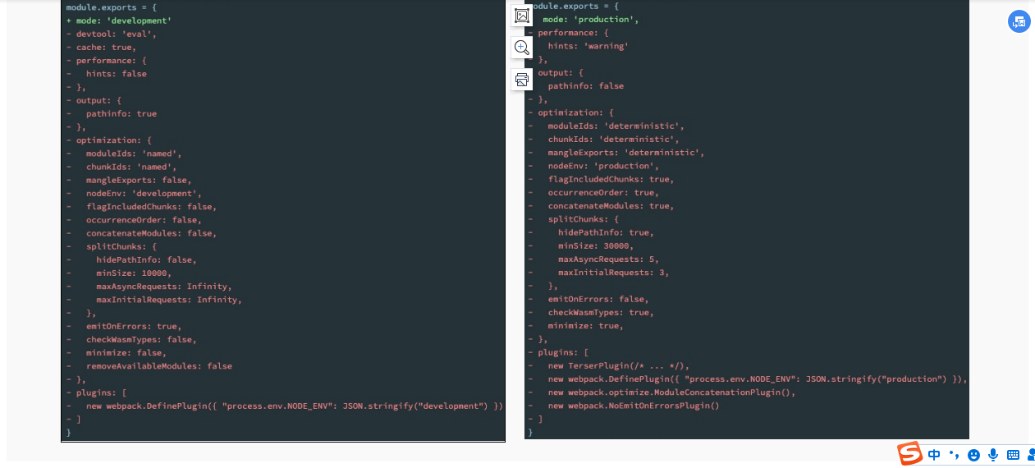Click the image frame tool icon
Screen dimensions: 1035x468
[x=522, y=15]
